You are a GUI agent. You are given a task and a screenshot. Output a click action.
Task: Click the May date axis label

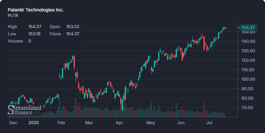[151, 123]
